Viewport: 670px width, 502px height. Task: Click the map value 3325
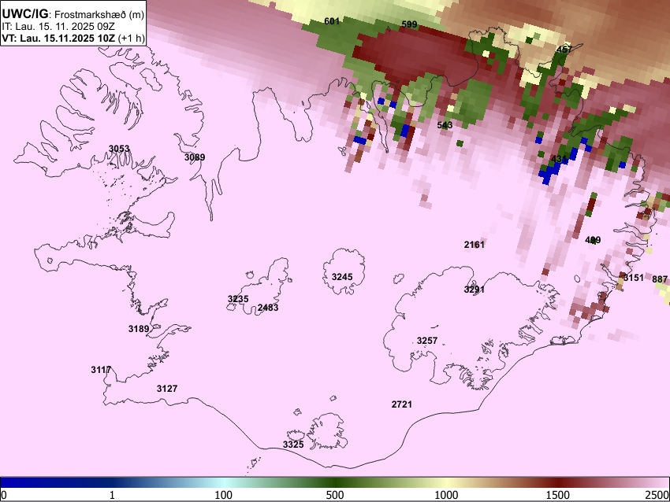293,445
